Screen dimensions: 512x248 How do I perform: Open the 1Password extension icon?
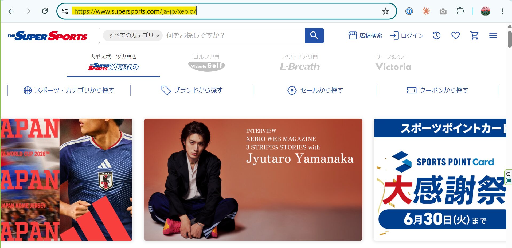pyautogui.click(x=409, y=11)
